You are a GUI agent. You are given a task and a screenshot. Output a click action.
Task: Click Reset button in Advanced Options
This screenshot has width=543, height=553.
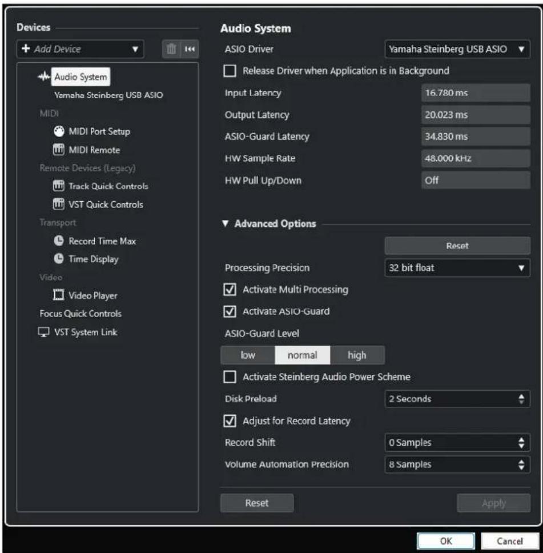click(x=457, y=246)
